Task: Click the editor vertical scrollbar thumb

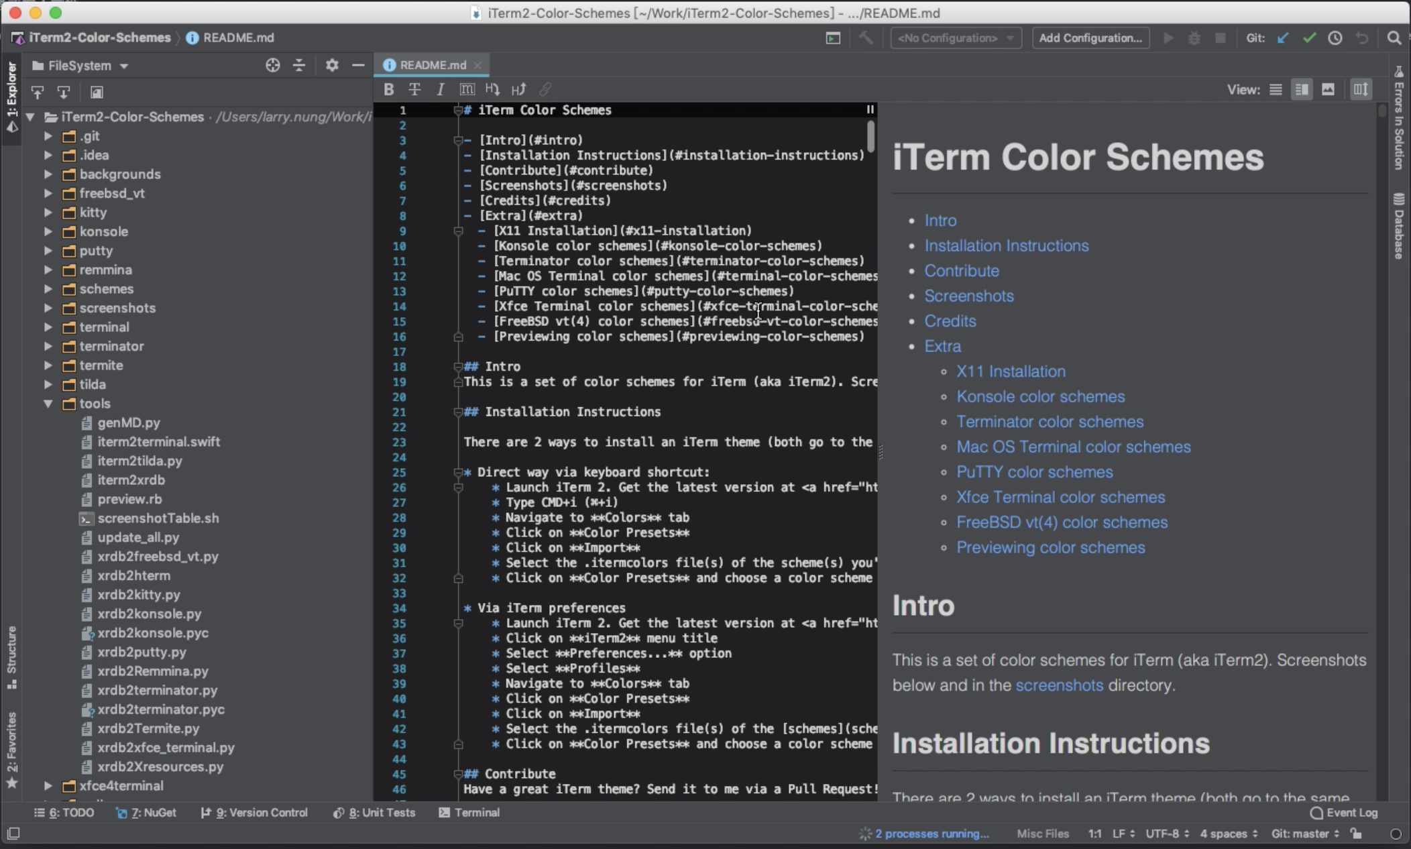Action: (x=870, y=137)
